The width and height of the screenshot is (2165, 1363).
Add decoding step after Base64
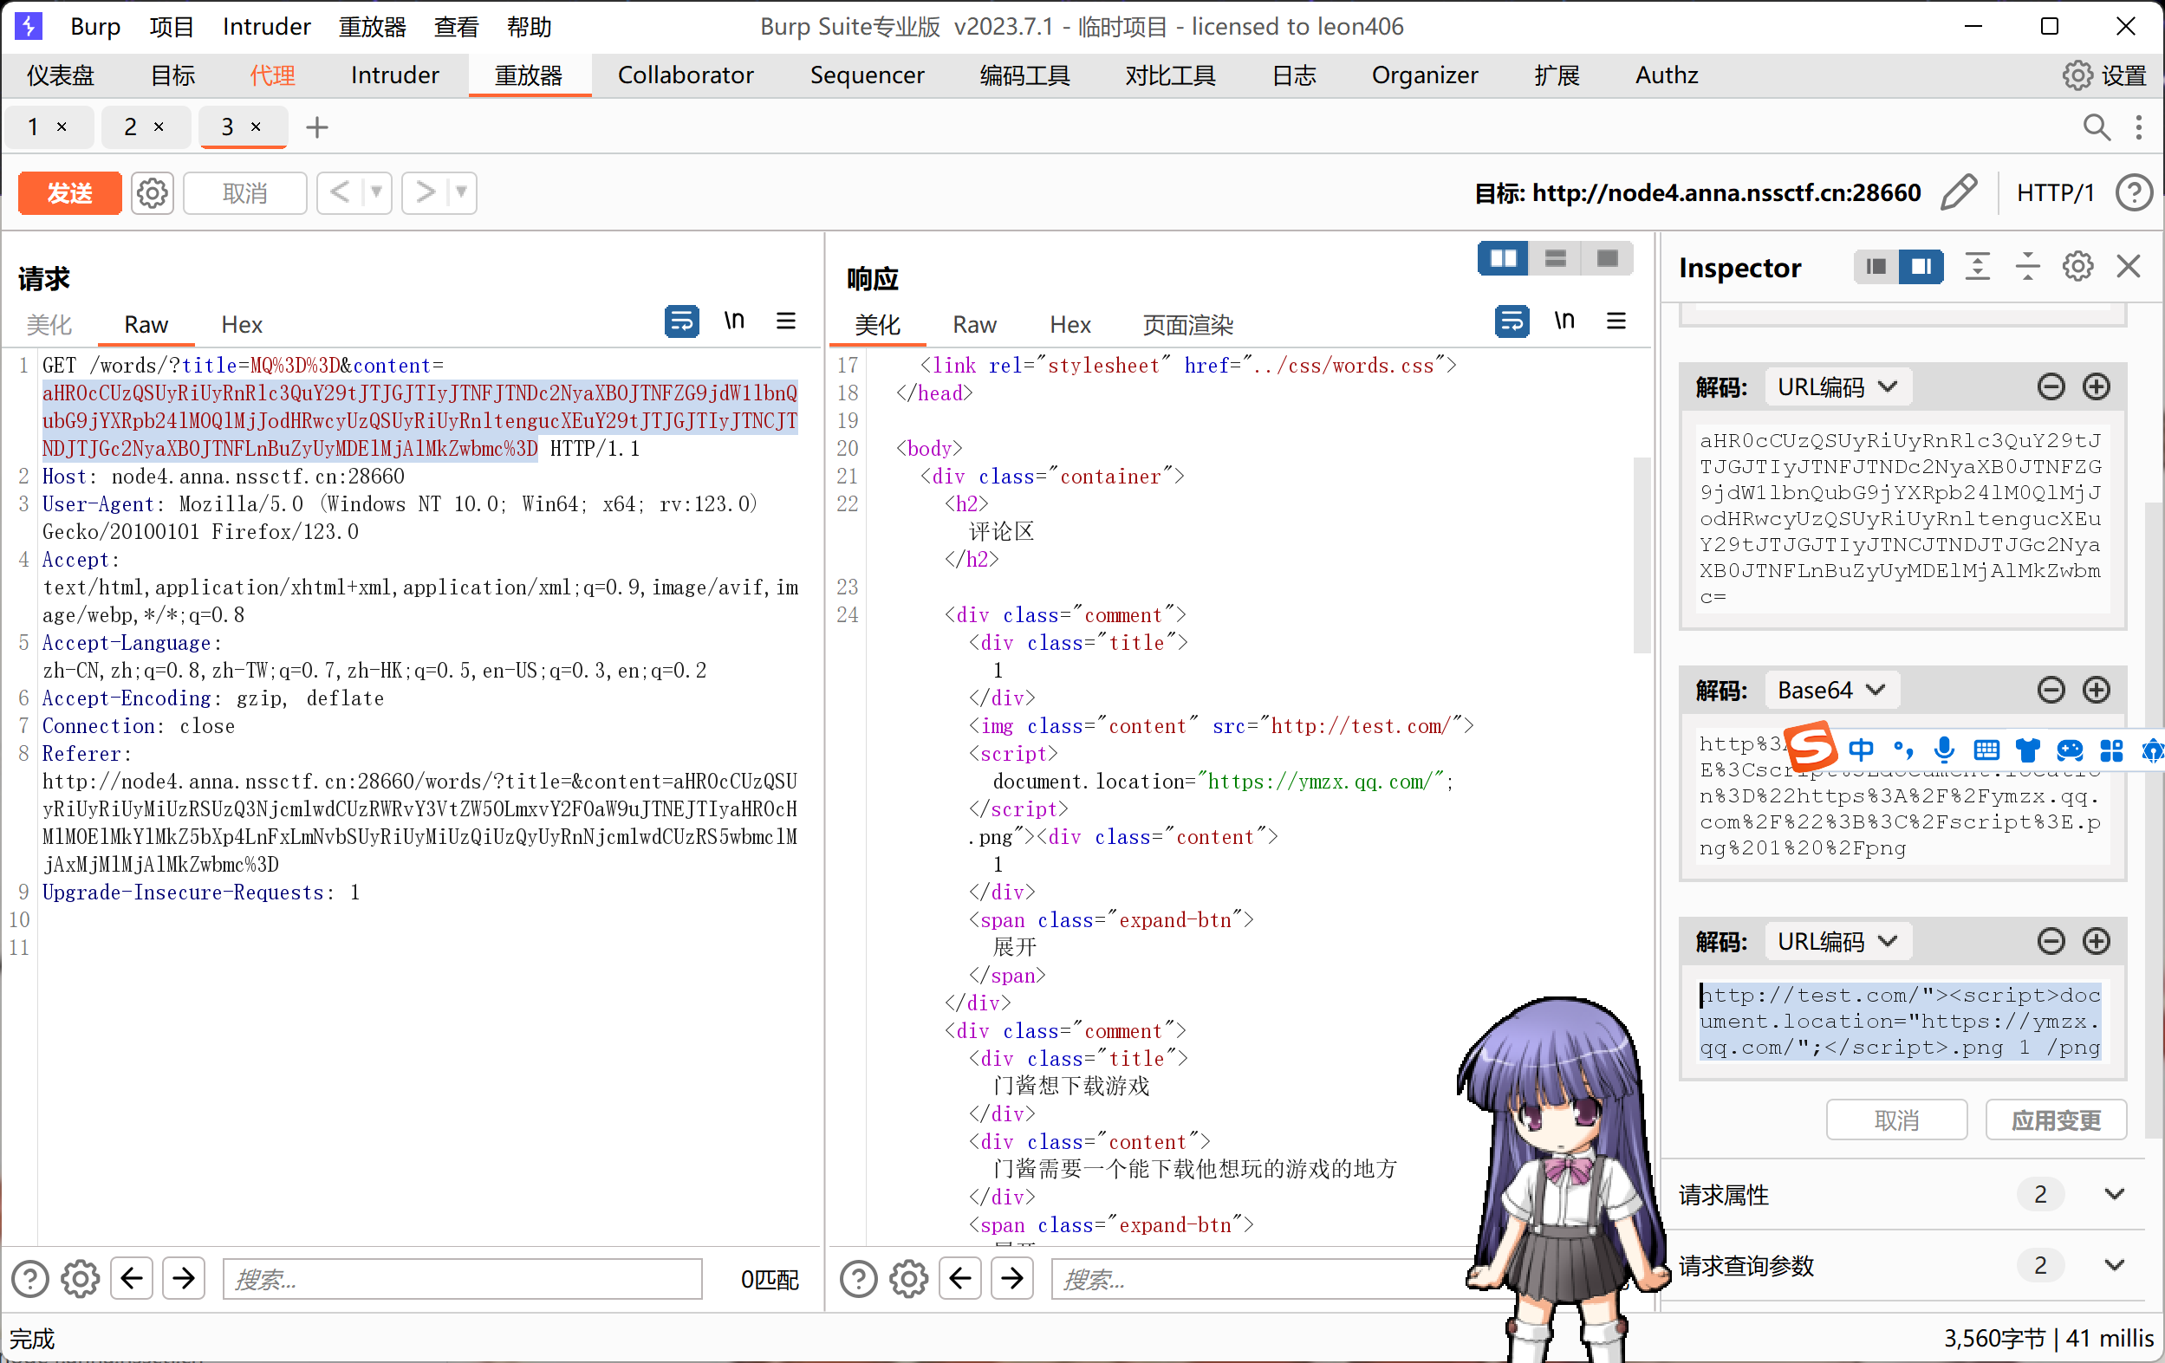(x=2097, y=691)
